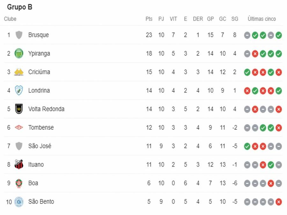This screenshot has height=215, width=287.
Task: Click the Grupo B heading
Action: [x=19, y=7]
